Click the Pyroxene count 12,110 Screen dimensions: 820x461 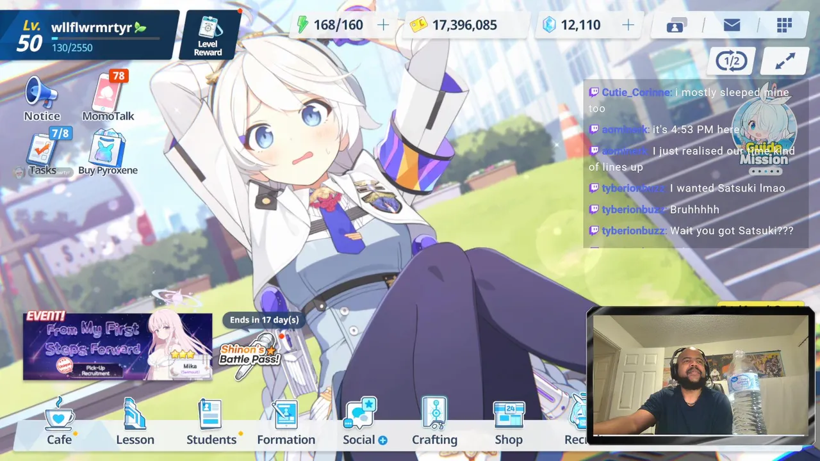[x=580, y=26]
